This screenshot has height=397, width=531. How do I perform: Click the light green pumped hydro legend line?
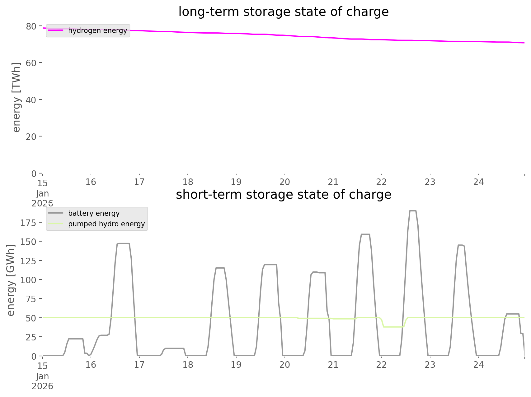tap(55, 224)
